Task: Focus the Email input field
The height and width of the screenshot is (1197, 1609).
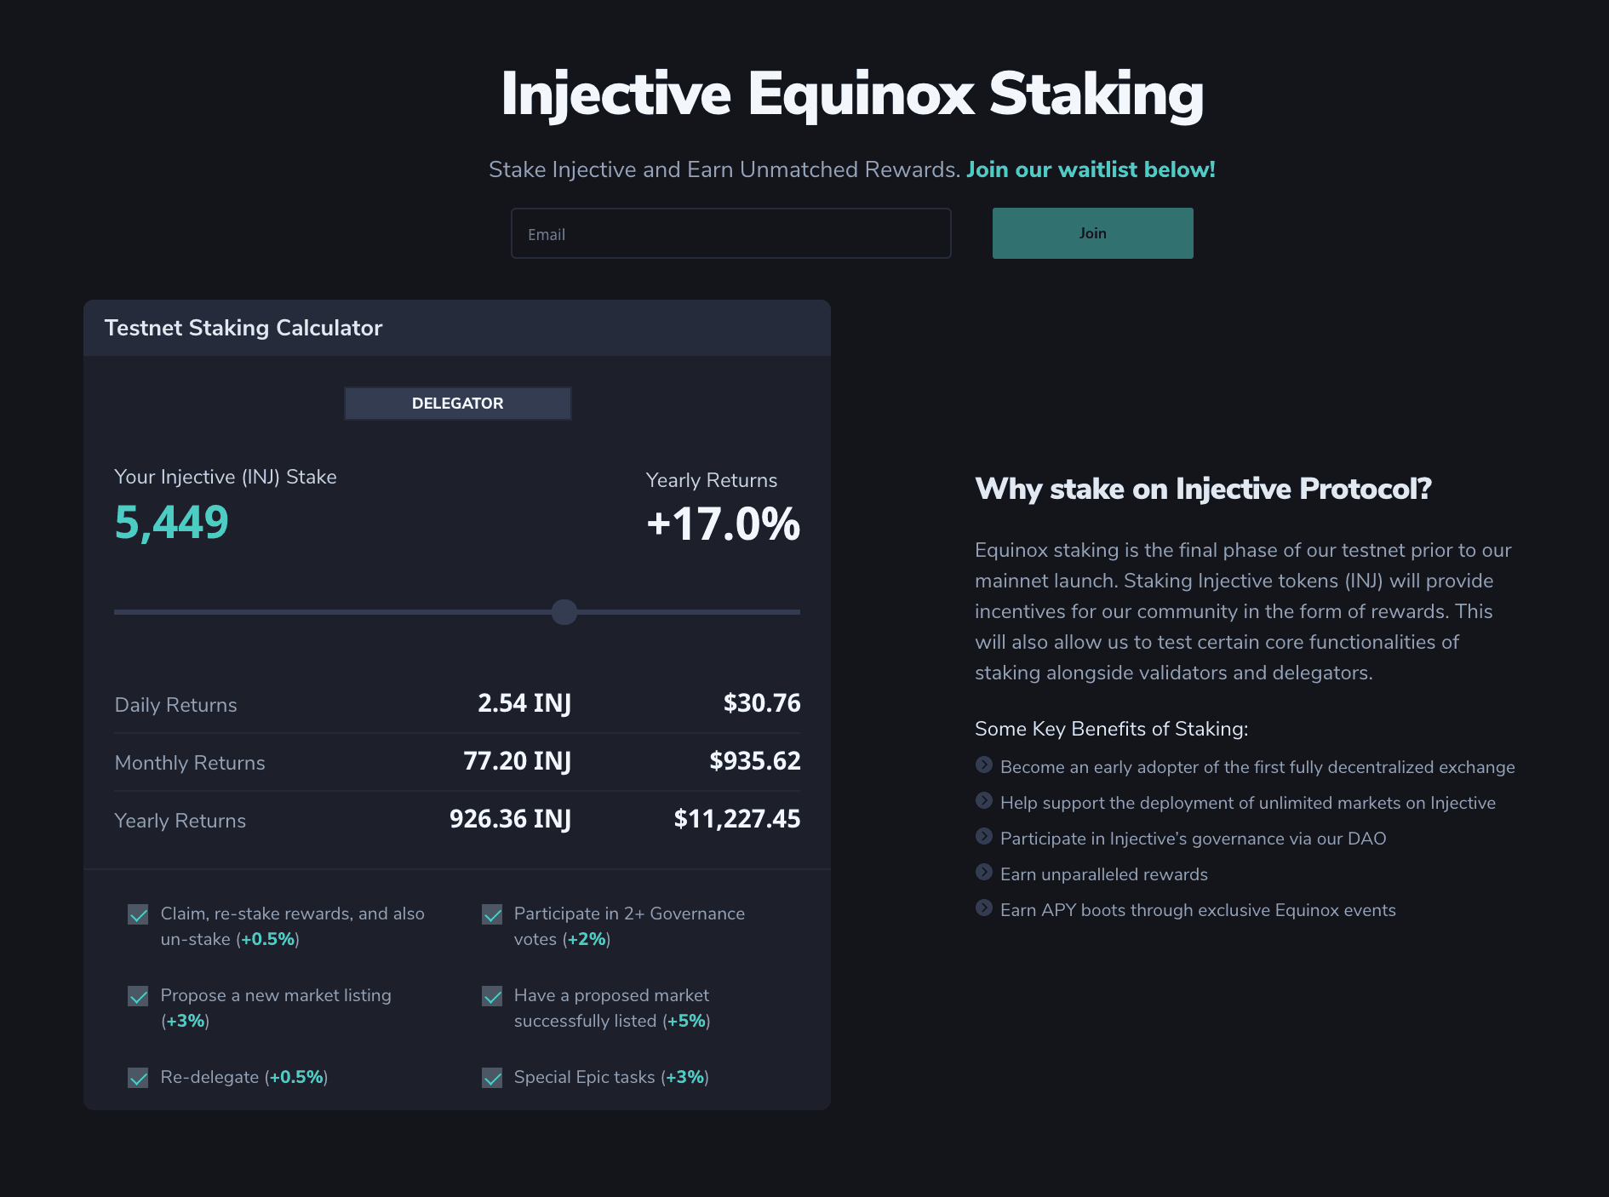Action: pos(730,233)
